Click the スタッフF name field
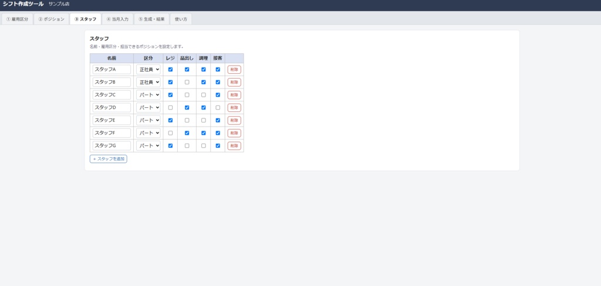The image size is (601, 286). click(x=112, y=133)
